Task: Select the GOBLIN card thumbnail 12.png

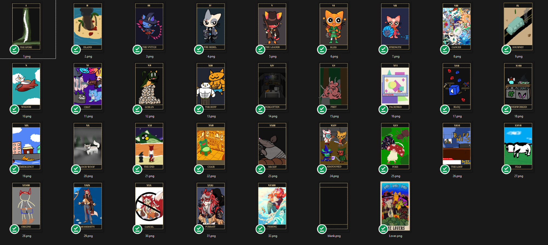Action: click(149, 86)
